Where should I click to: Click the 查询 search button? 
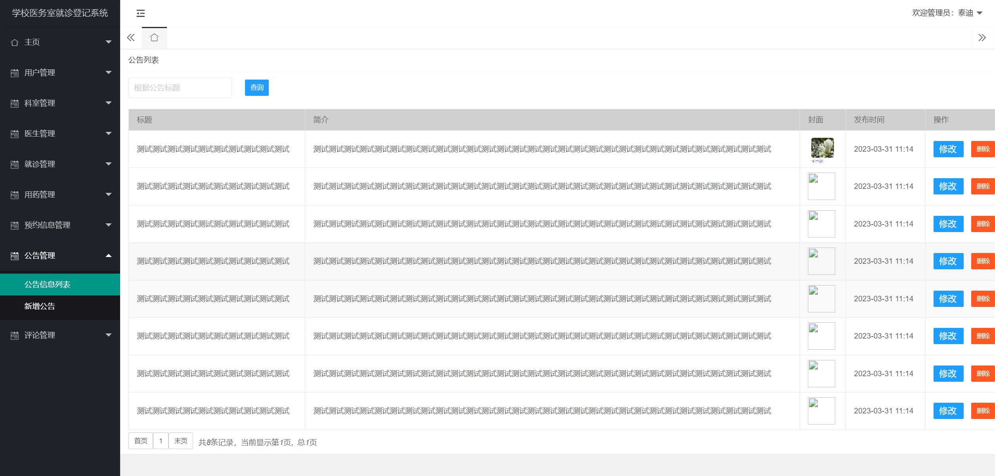tap(256, 88)
